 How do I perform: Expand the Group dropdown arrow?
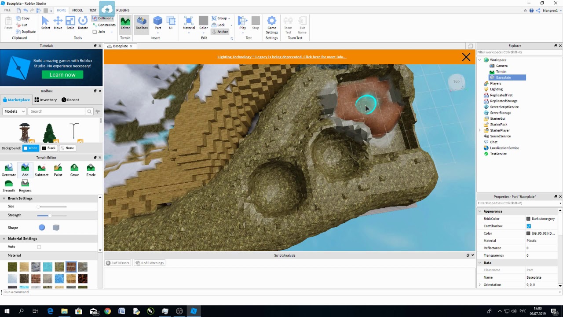[229, 18]
